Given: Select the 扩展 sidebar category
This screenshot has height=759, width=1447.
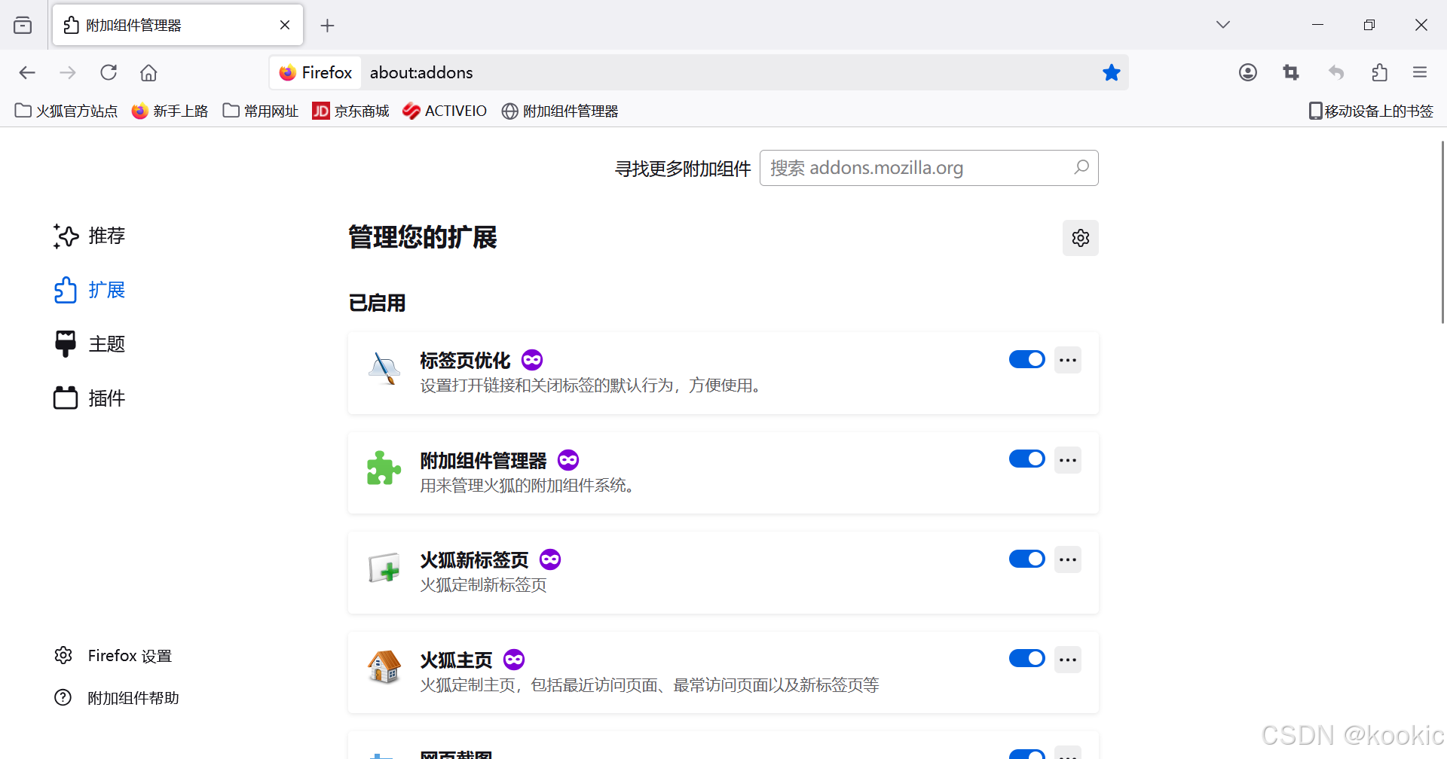Looking at the screenshot, I should (x=90, y=290).
